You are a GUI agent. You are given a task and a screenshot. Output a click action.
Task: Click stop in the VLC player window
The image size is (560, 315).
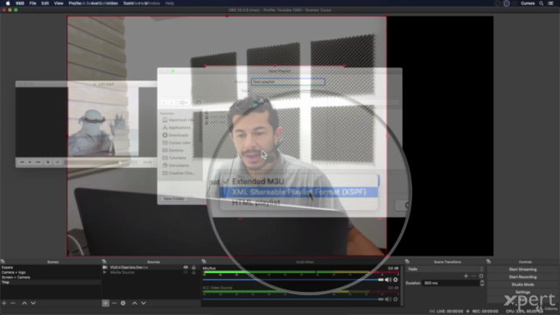click(x=48, y=162)
